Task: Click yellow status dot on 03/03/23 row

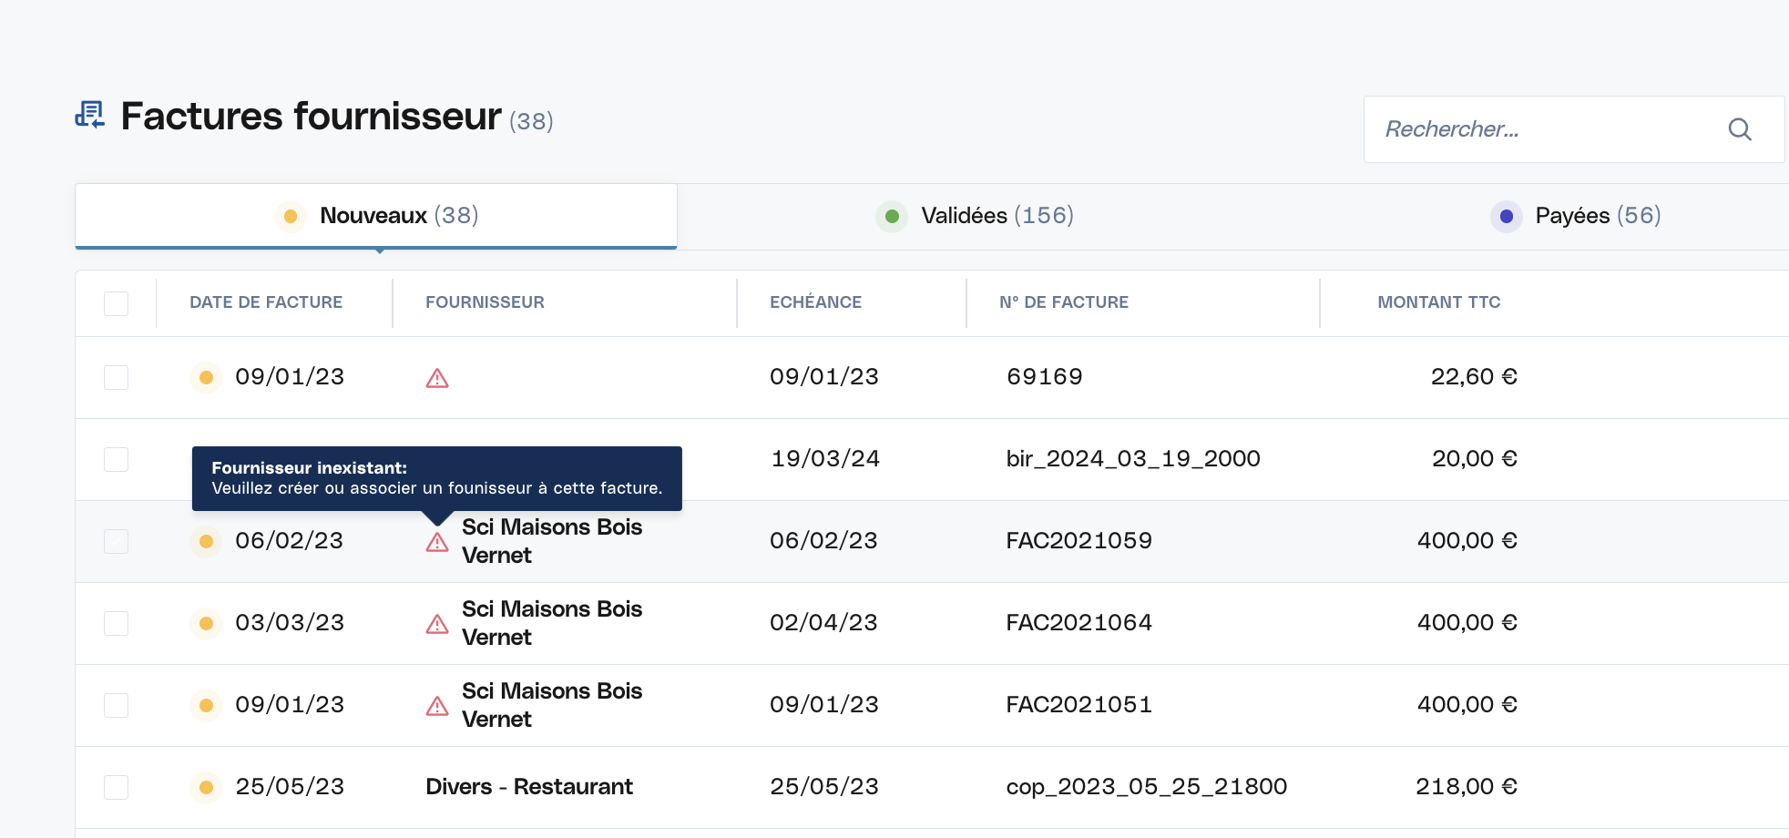Action: [206, 623]
